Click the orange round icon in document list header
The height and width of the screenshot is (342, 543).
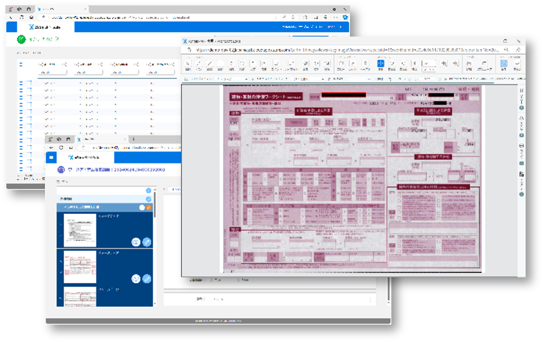point(149,207)
